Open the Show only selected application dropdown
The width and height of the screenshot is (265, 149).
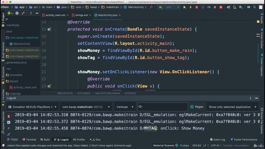pyautogui.click(x=232, y=107)
